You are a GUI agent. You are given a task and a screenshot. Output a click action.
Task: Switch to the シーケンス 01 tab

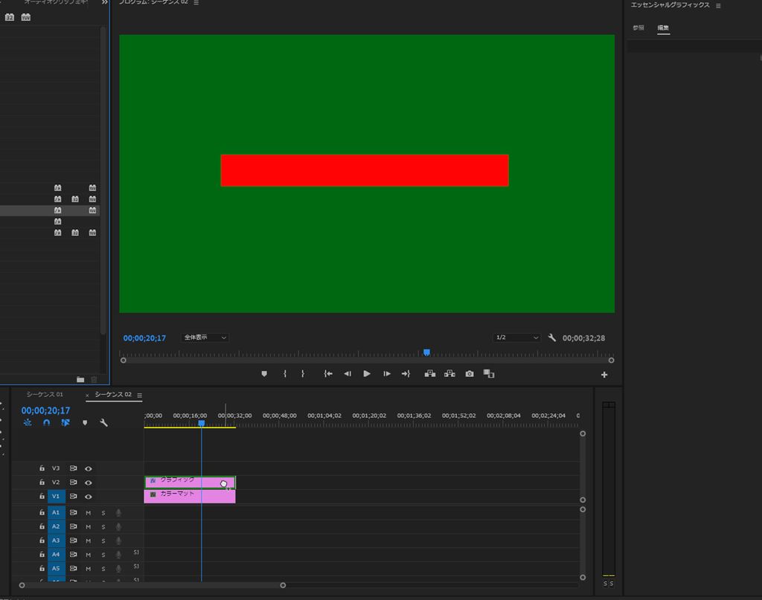tap(45, 395)
